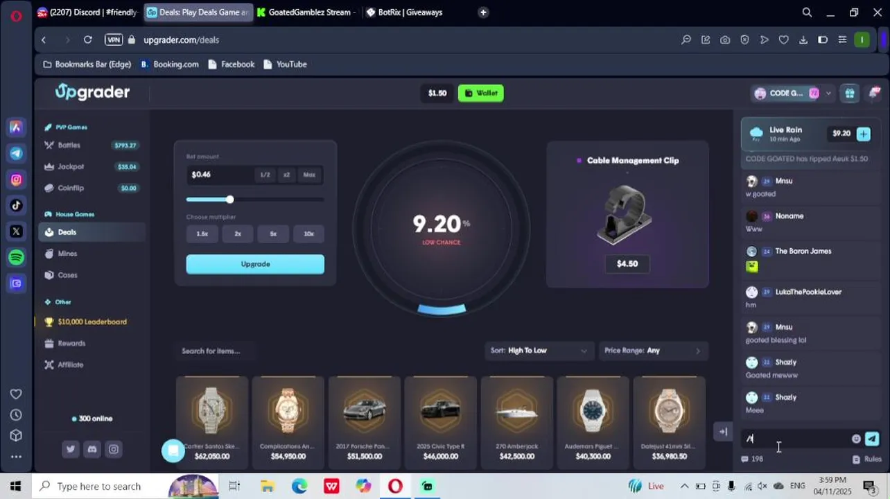Select Deals in House Games
This screenshot has height=499, width=890.
91,232
